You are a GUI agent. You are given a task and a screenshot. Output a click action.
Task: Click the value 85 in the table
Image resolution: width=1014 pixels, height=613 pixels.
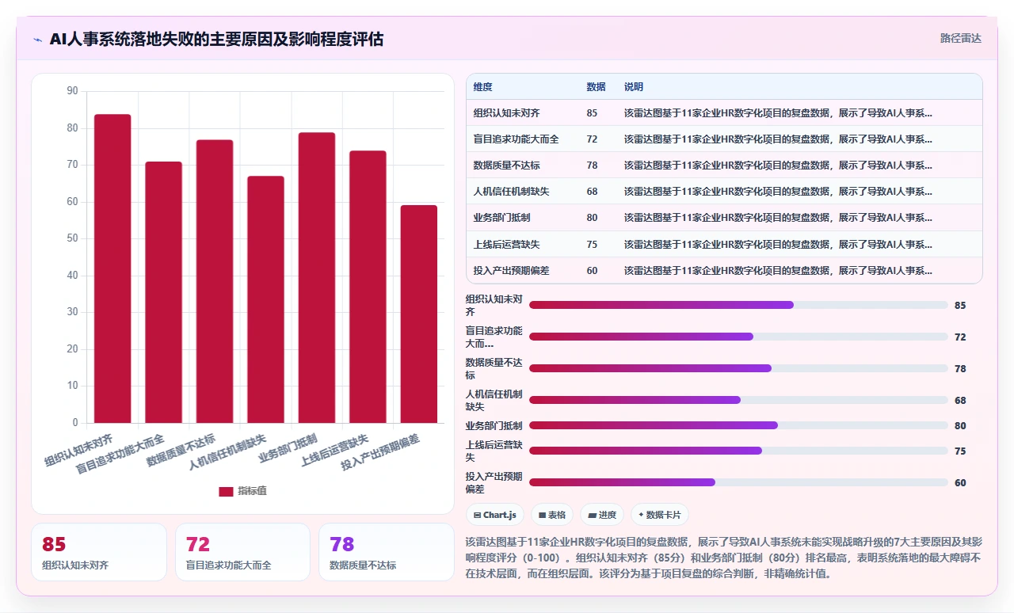tap(593, 113)
